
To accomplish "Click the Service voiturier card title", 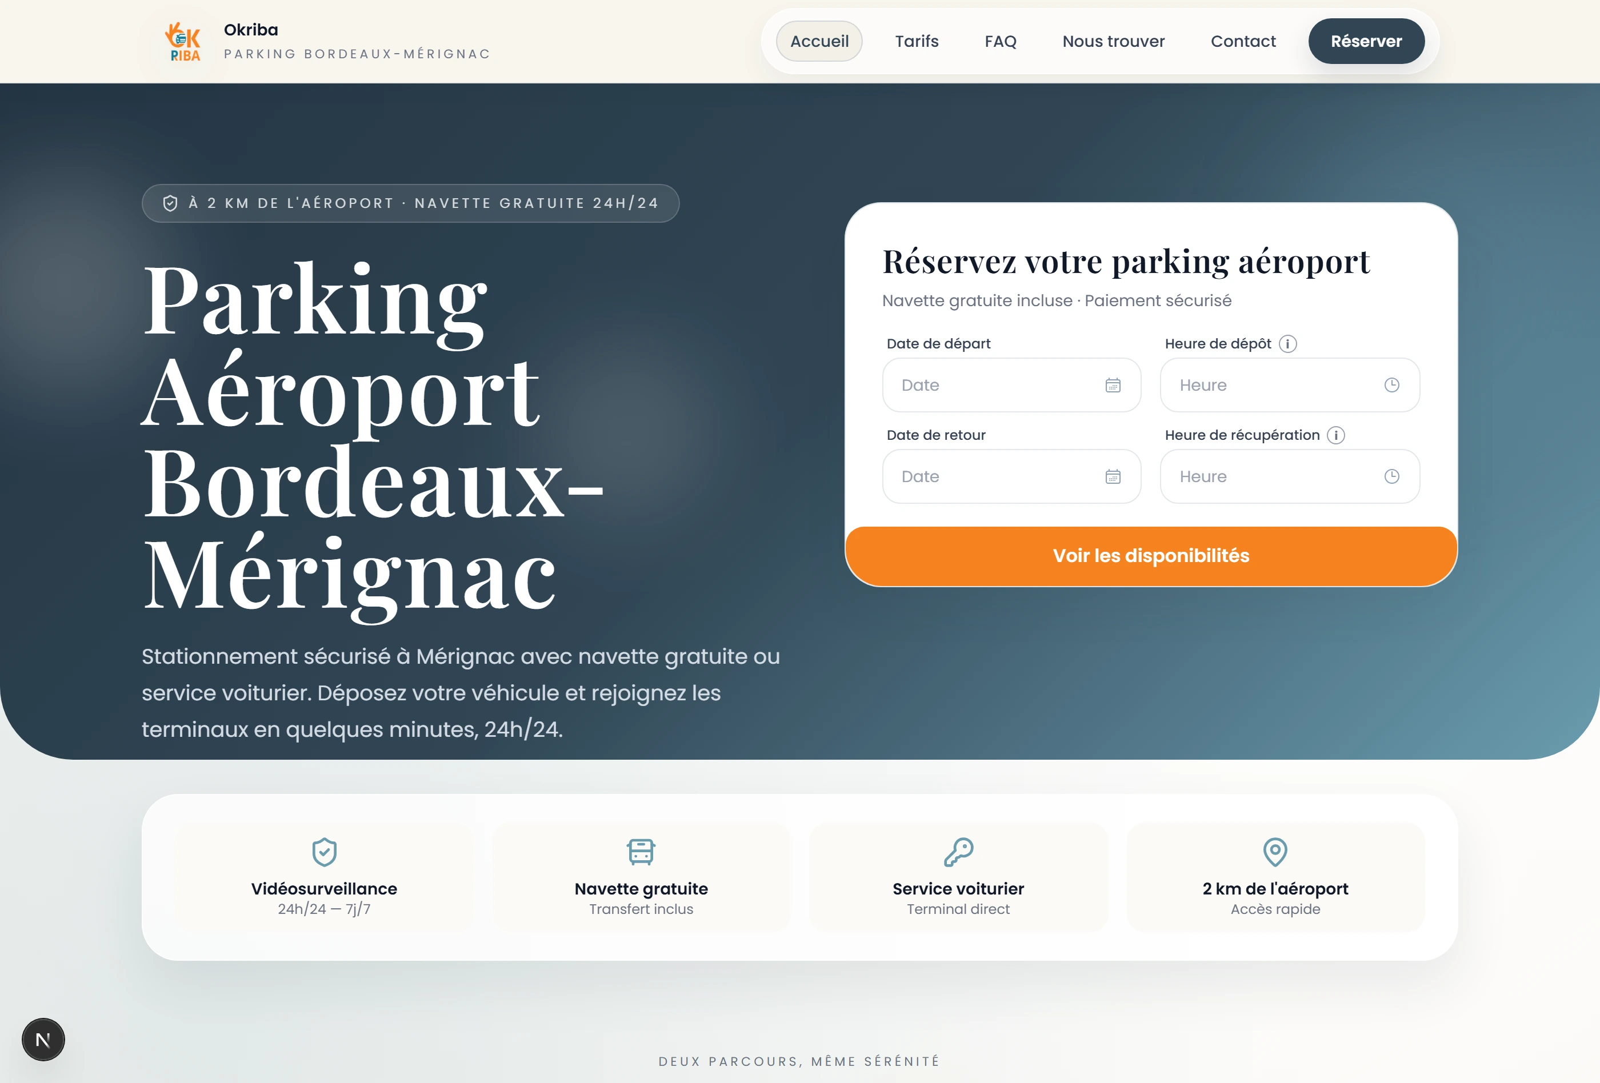I will (x=958, y=889).
